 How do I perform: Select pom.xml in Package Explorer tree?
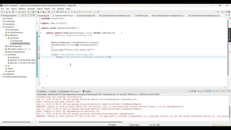[10, 71]
